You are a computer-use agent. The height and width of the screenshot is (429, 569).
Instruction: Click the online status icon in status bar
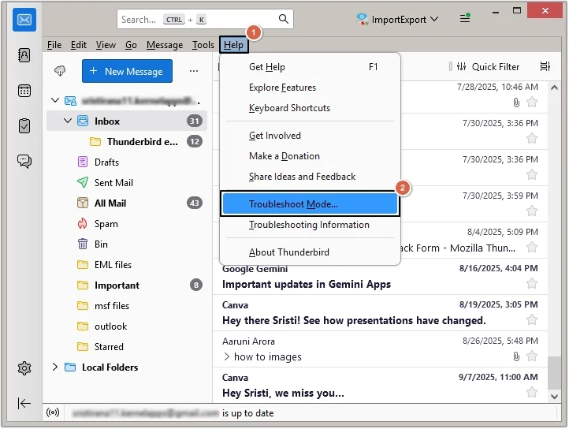pyautogui.click(x=53, y=412)
